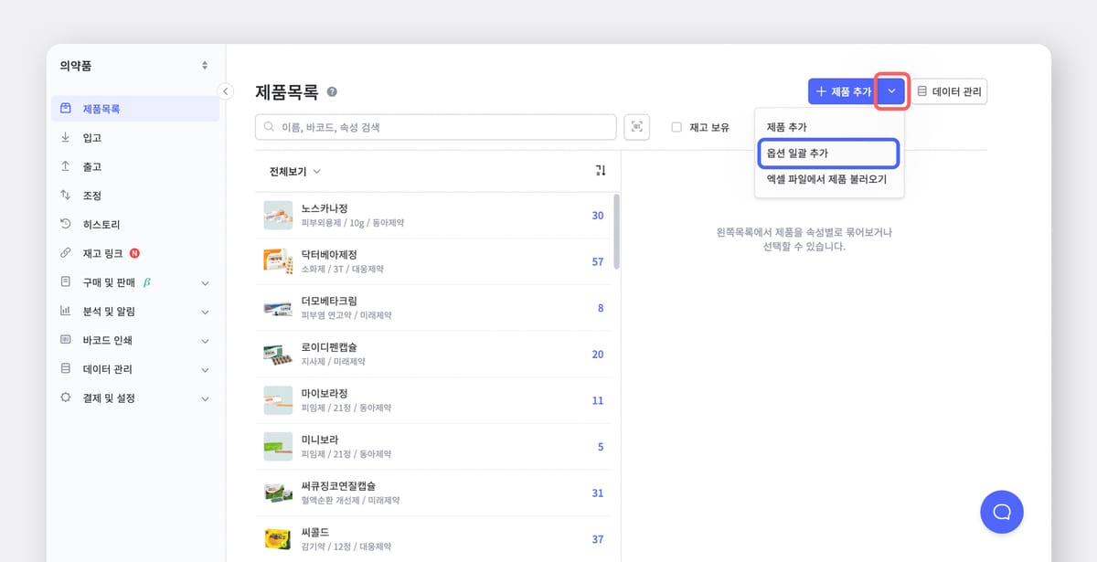The image size is (1097, 562).
Task: Open 출고 in the sidebar
Action: [x=91, y=167]
